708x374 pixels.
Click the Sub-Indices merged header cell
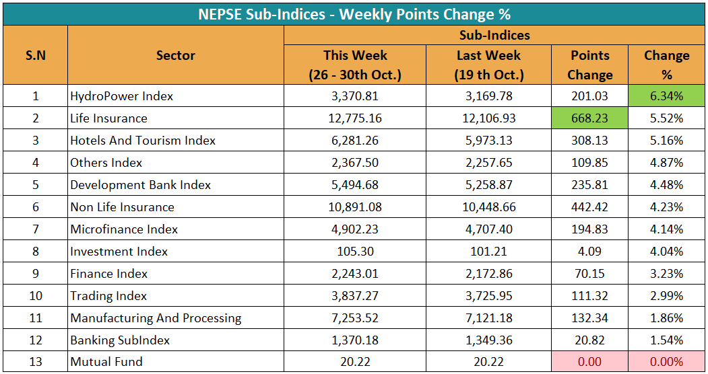[x=494, y=35]
